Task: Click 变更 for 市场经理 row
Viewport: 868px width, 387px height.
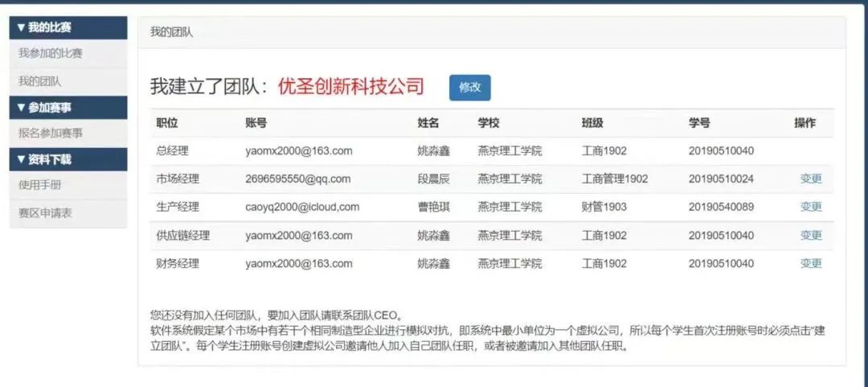Action: (811, 179)
